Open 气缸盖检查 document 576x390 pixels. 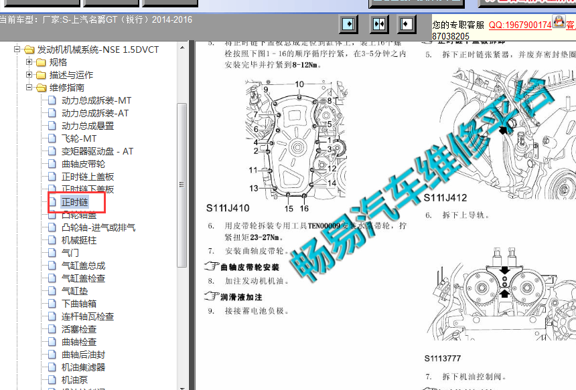[x=84, y=278]
